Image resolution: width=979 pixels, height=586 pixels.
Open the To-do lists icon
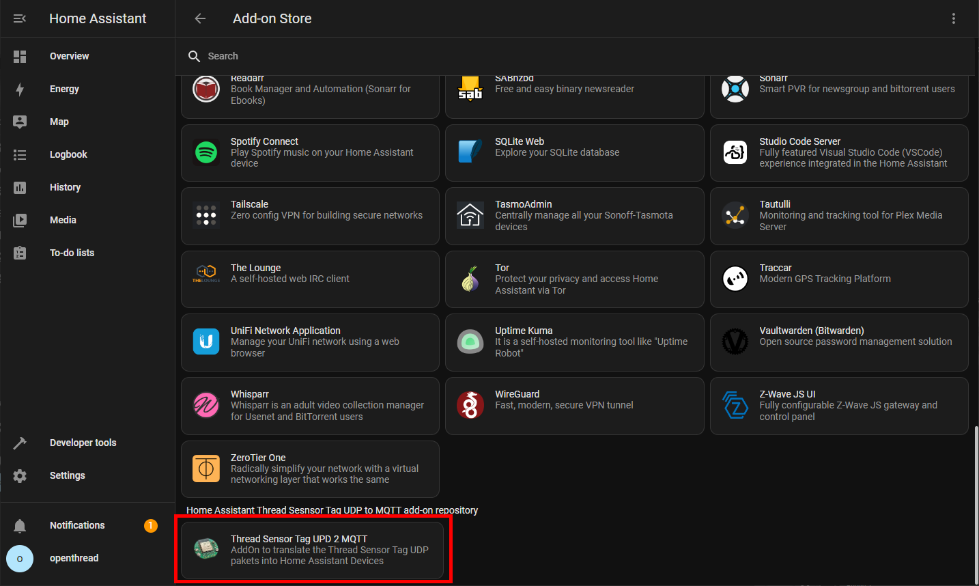pos(20,252)
